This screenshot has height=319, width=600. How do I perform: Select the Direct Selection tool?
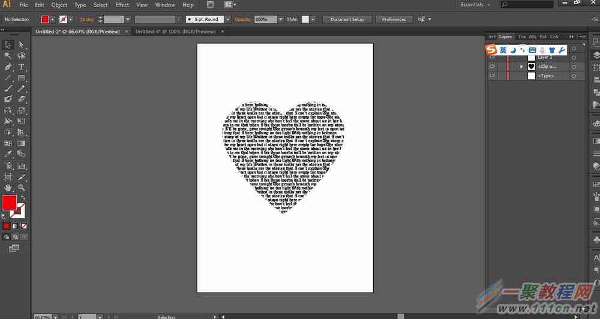22,45
